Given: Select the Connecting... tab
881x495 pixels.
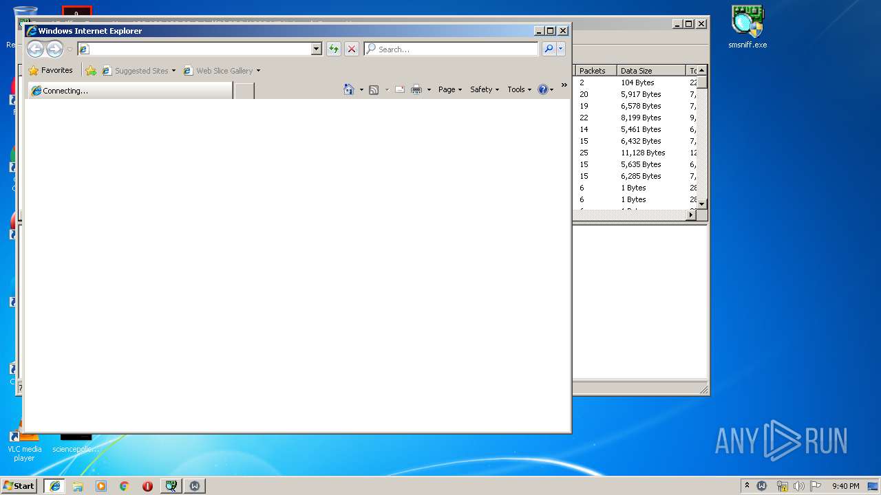Looking at the screenshot, I should click(130, 91).
